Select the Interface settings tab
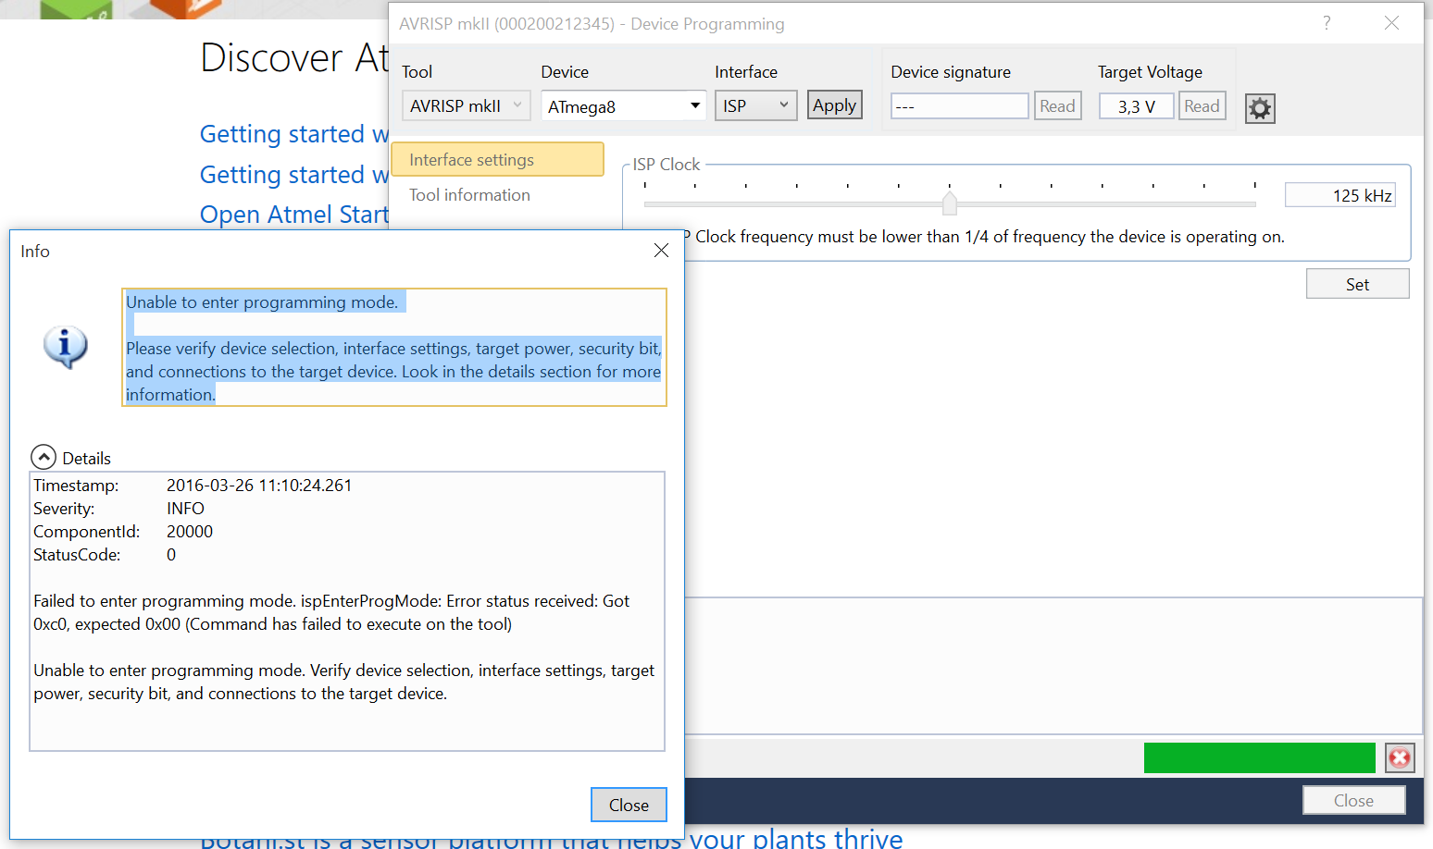 pos(498,160)
